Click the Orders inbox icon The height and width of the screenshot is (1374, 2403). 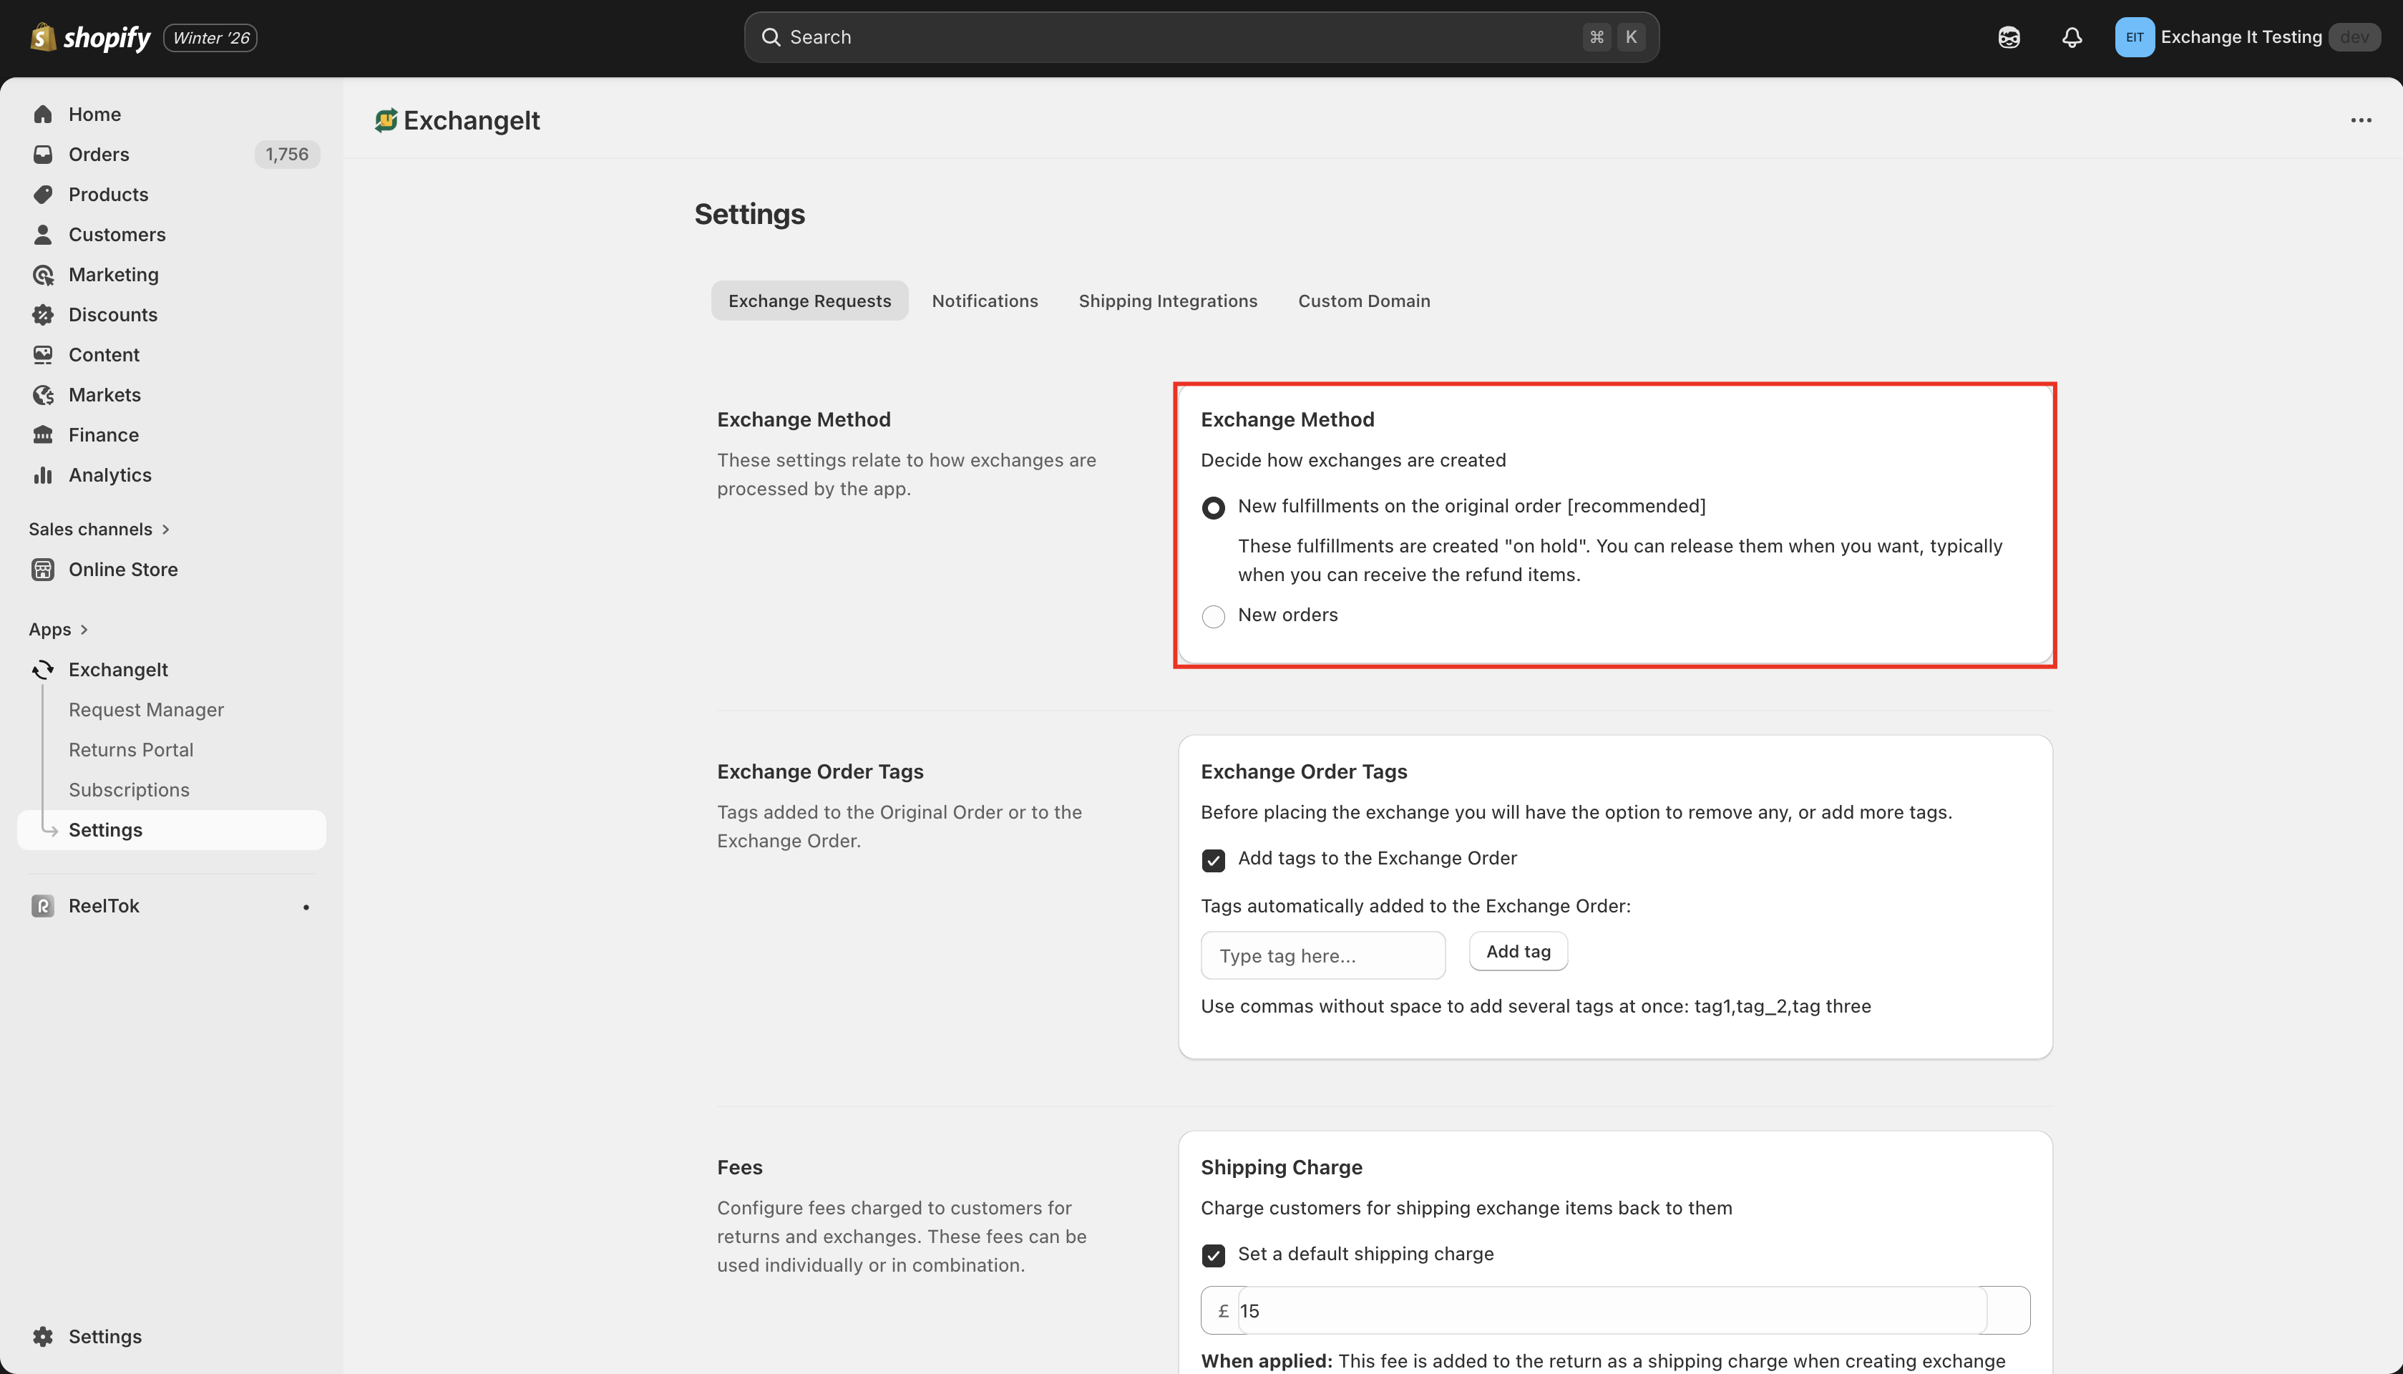42,154
